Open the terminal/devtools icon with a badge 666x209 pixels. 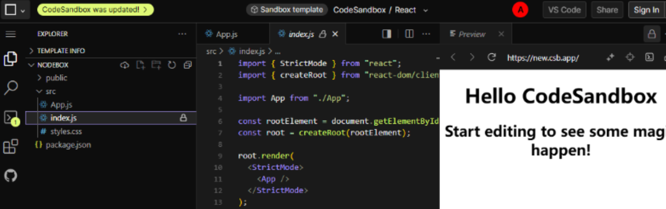click(11, 118)
